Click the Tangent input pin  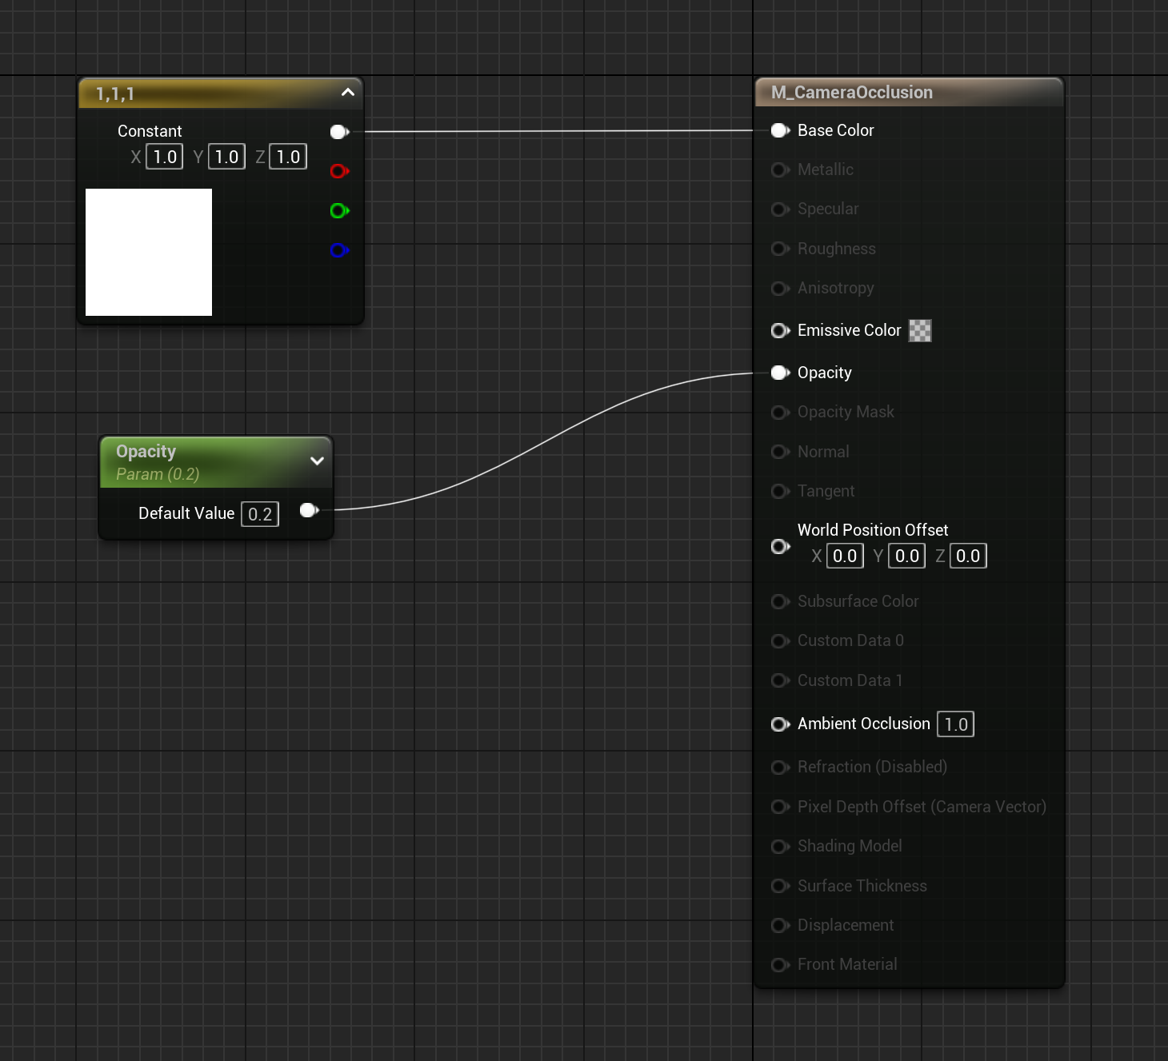[x=781, y=491]
